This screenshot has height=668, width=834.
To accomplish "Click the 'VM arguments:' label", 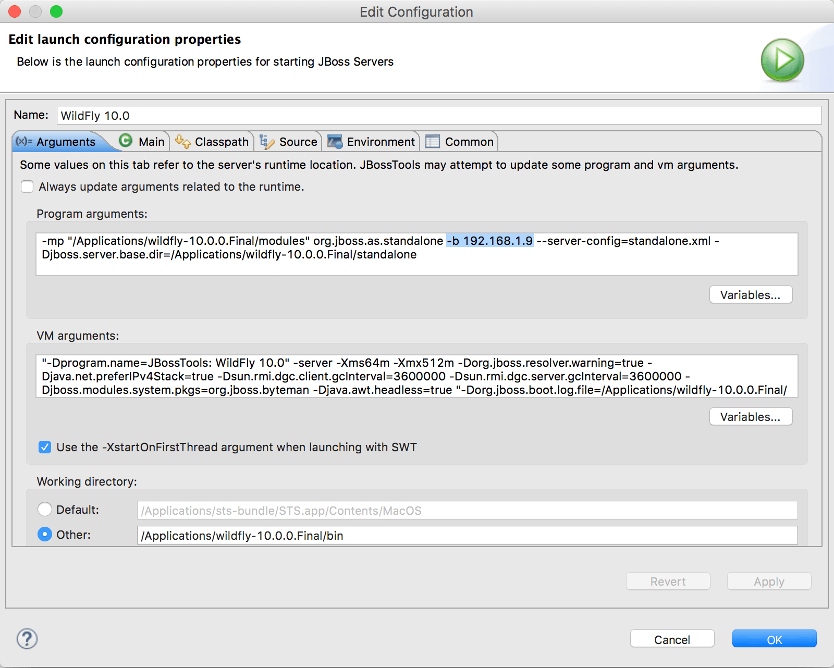I will pos(78,336).
